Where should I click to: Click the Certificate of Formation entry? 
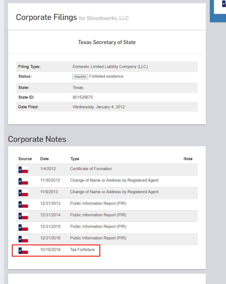pos(91,169)
